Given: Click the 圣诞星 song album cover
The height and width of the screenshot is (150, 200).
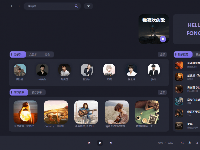Looking at the screenshot, I should pyautogui.click(x=179, y=77).
